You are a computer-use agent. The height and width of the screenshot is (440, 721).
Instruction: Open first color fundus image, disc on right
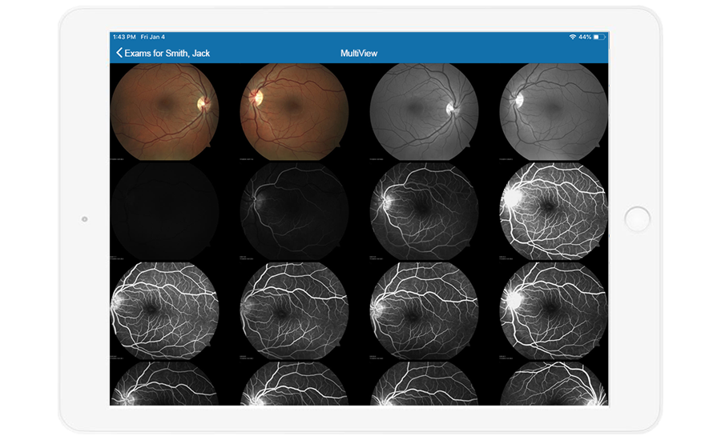pos(164,112)
